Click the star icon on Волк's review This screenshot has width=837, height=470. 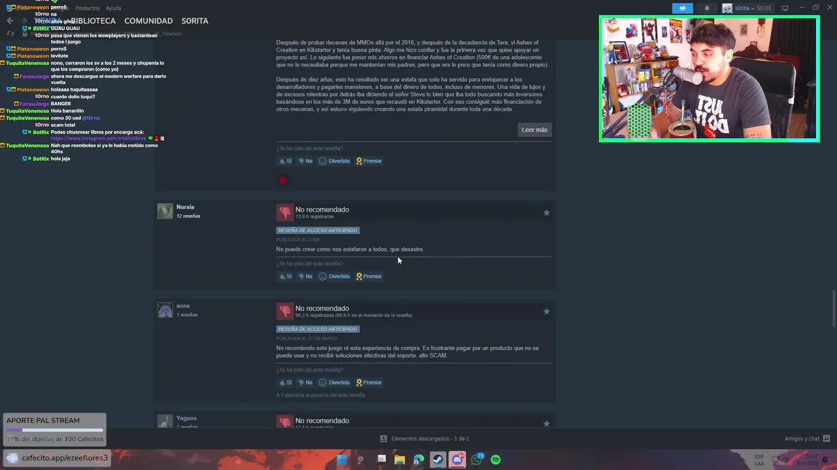[547, 311]
